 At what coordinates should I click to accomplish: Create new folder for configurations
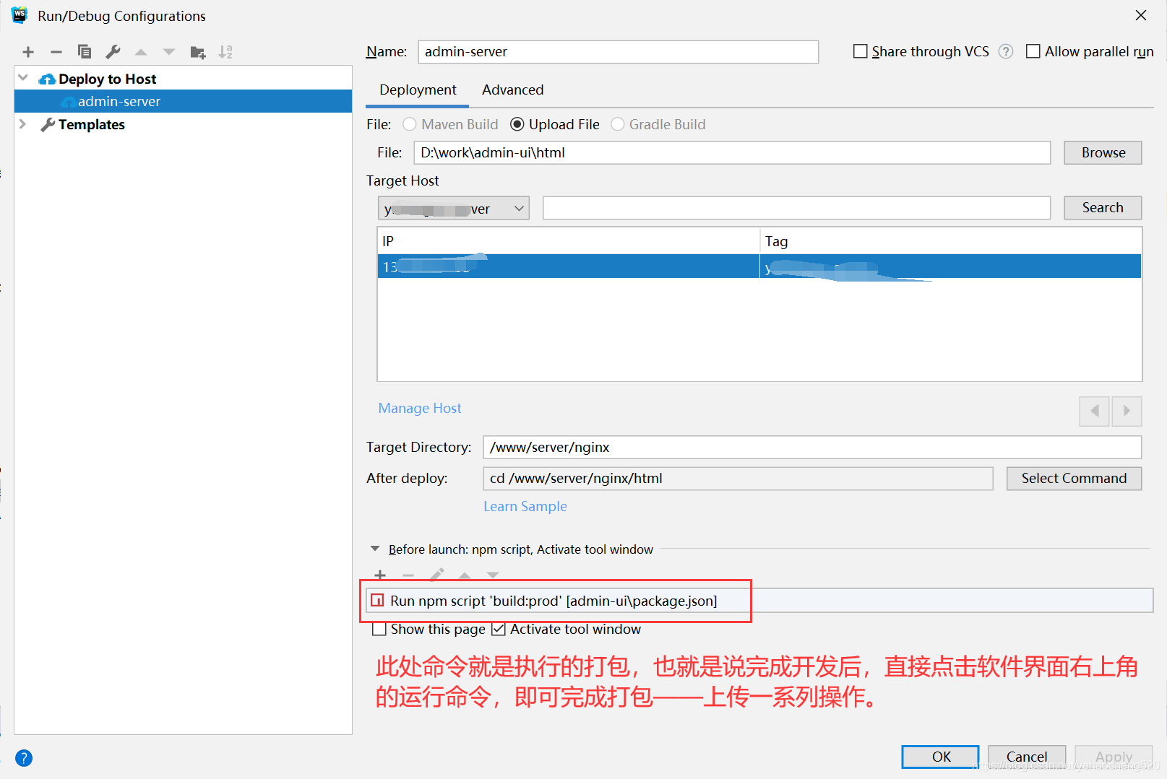click(x=197, y=52)
